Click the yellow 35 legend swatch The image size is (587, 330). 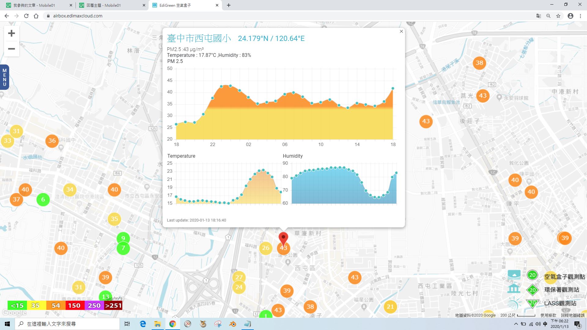tap(36, 306)
